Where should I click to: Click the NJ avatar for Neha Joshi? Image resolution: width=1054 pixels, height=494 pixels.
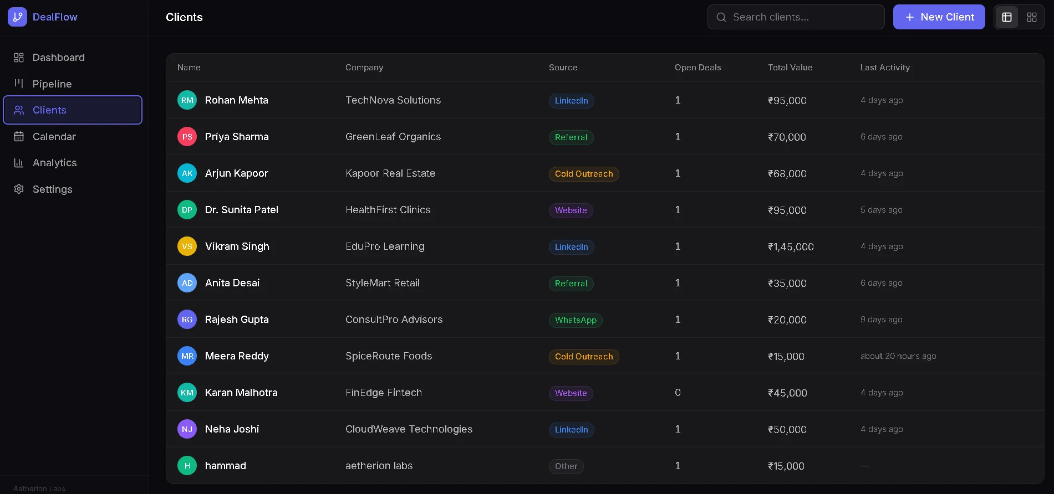187,429
